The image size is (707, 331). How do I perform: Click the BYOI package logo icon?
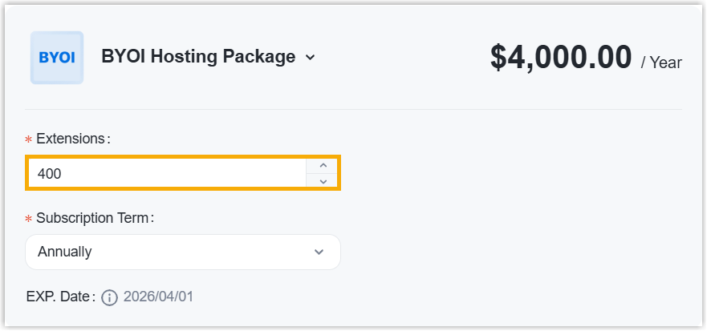tap(56, 58)
